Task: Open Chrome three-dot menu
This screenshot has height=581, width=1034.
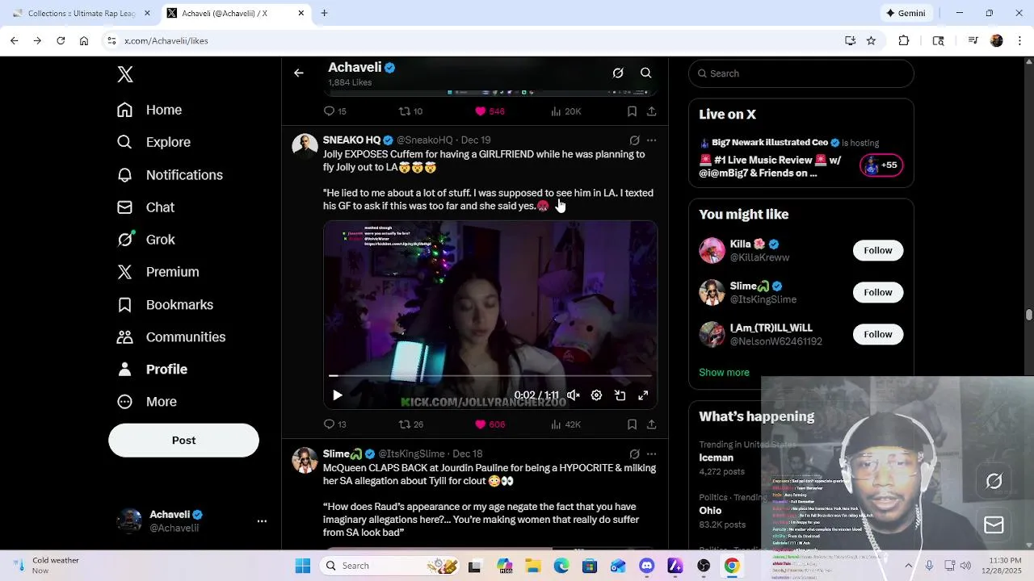Action: [1019, 40]
